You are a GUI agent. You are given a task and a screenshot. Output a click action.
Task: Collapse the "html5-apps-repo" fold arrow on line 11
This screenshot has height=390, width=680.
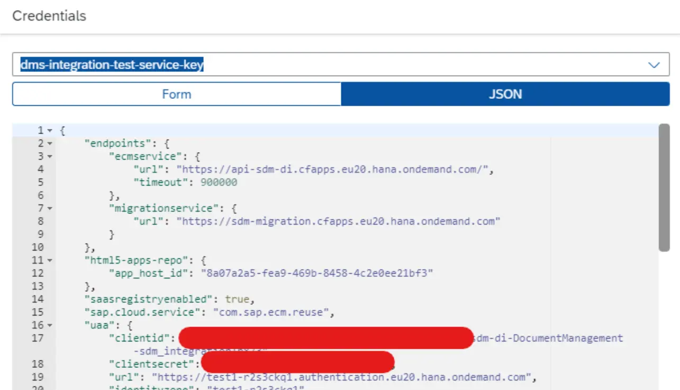click(50, 260)
